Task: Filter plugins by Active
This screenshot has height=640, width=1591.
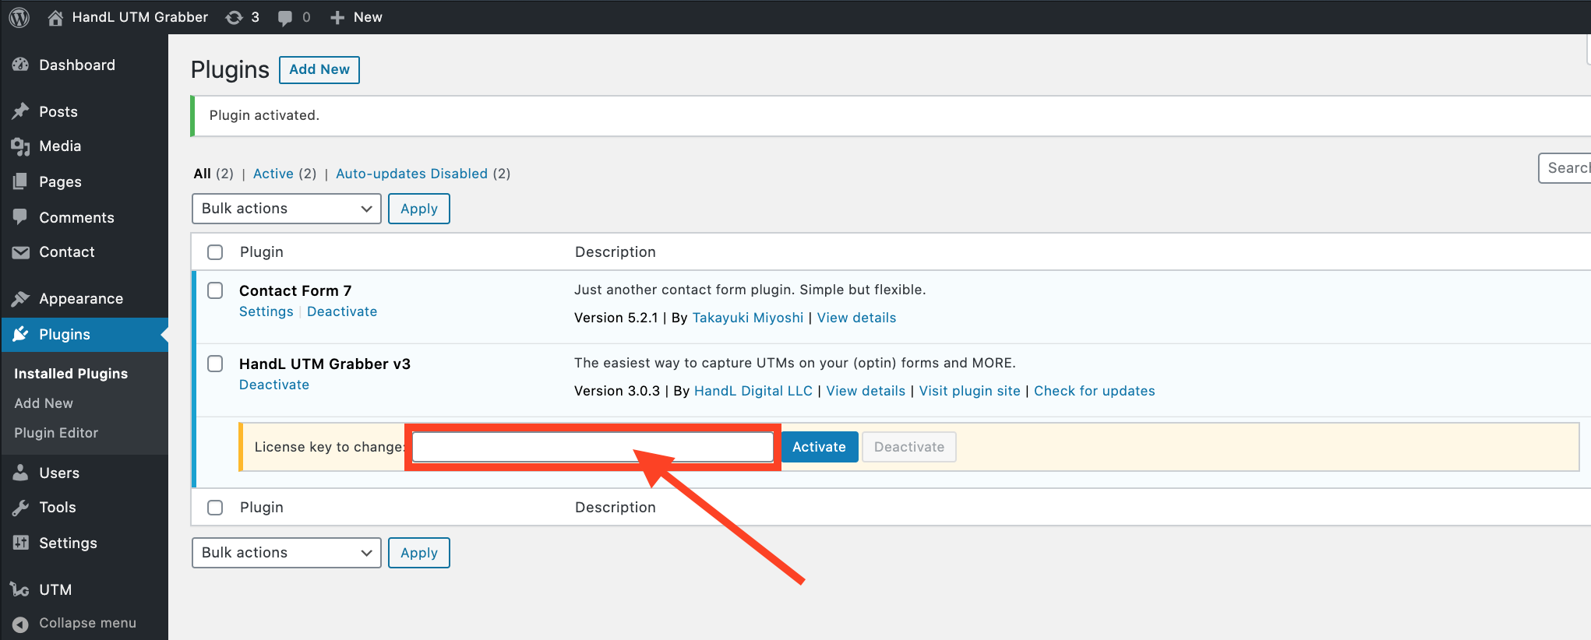Action: click(x=273, y=174)
